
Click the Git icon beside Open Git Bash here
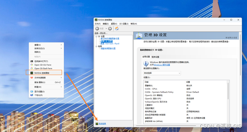click(x=32, y=68)
